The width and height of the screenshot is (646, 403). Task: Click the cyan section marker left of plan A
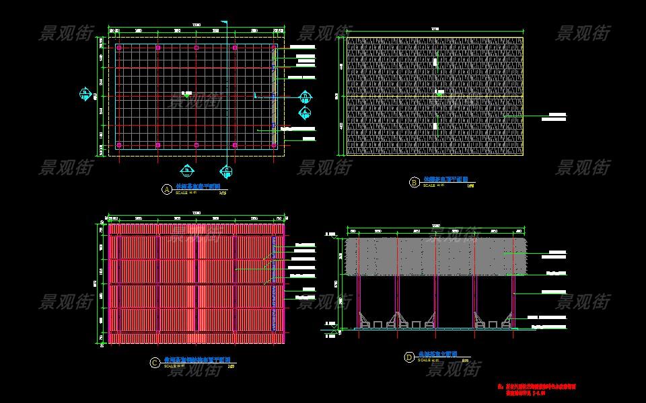(x=85, y=93)
